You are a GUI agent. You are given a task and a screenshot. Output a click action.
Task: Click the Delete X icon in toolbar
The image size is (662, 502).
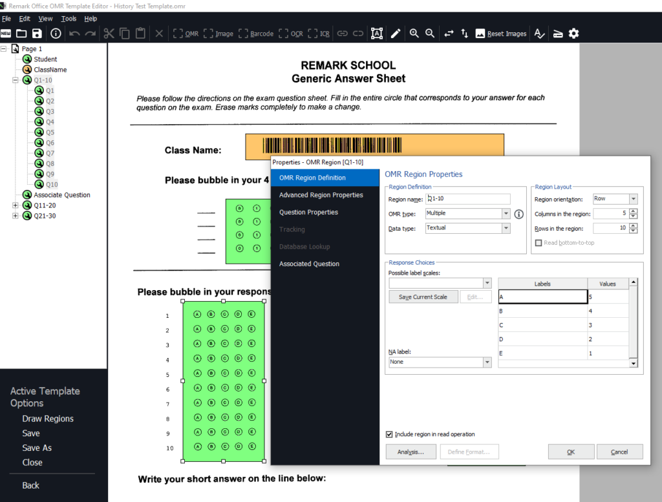tap(159, 34)
